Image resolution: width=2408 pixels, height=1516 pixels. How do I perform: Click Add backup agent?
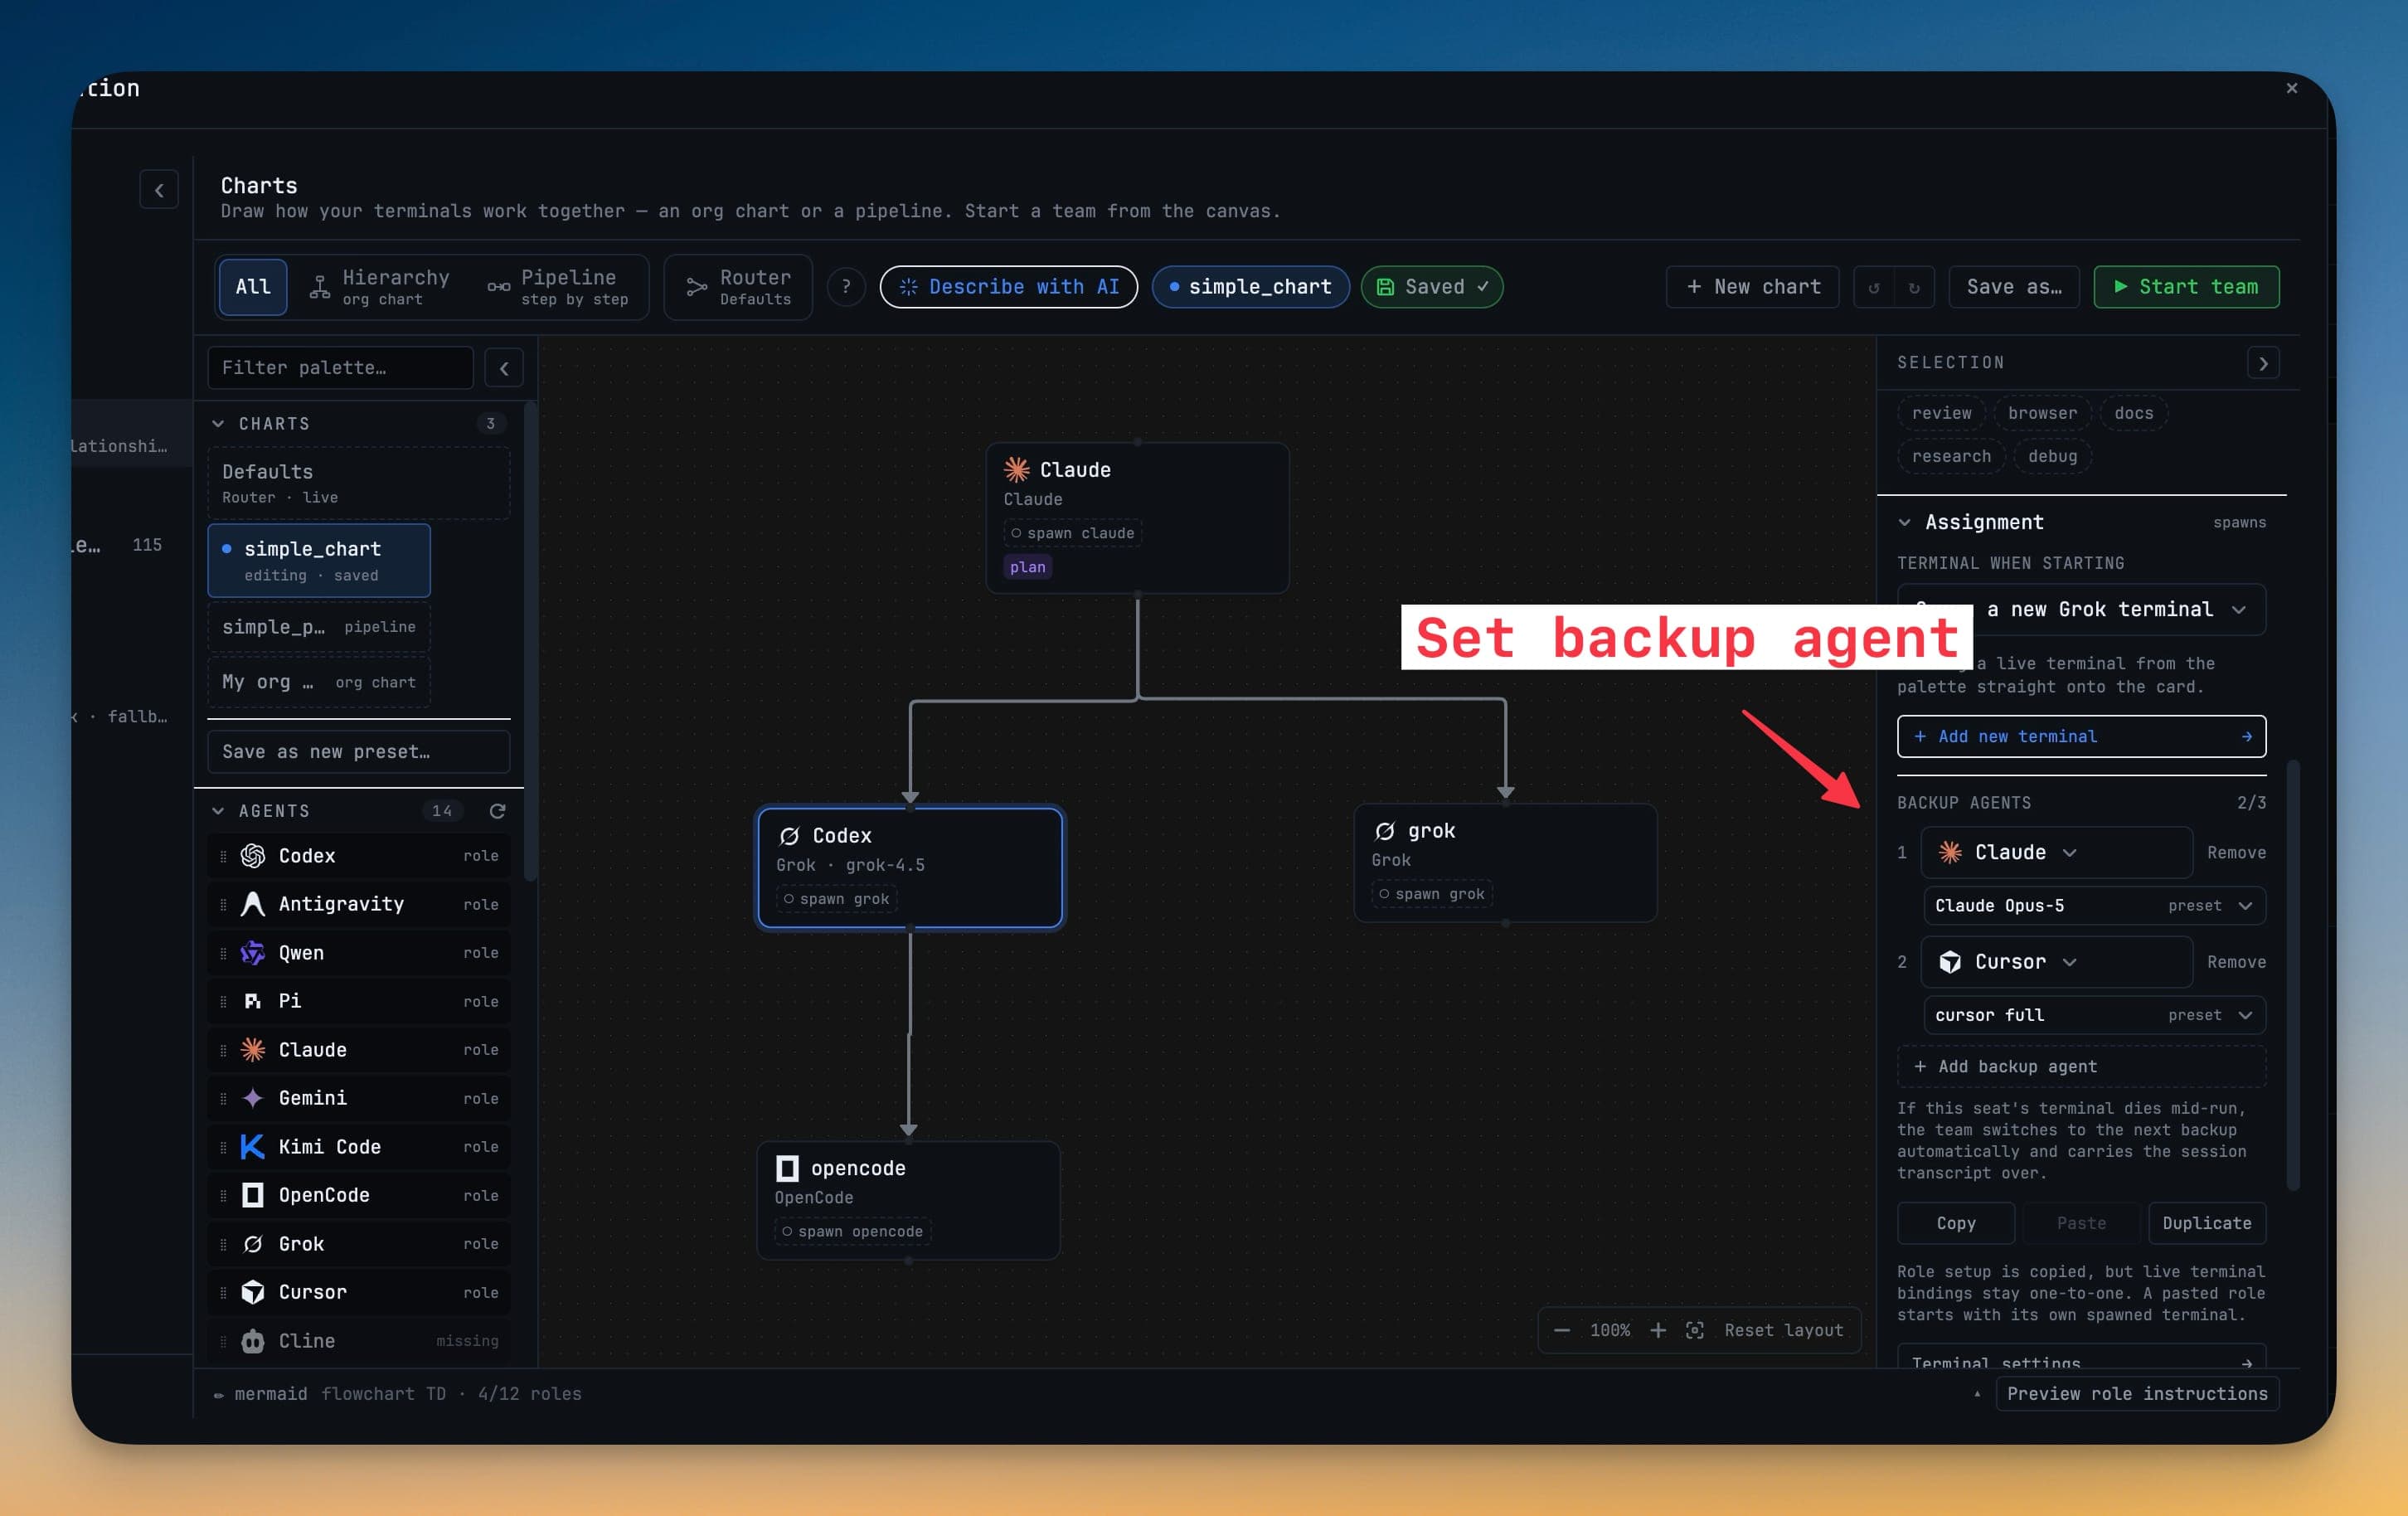pyautogui.click(x=2081, y=1066)
